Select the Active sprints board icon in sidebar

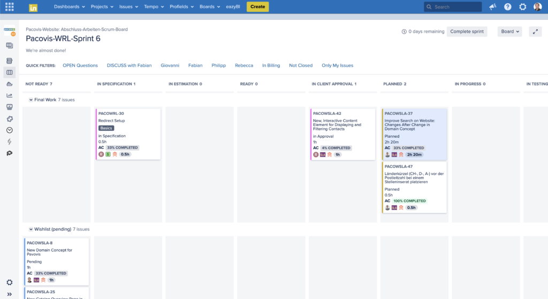click(10, 73)
